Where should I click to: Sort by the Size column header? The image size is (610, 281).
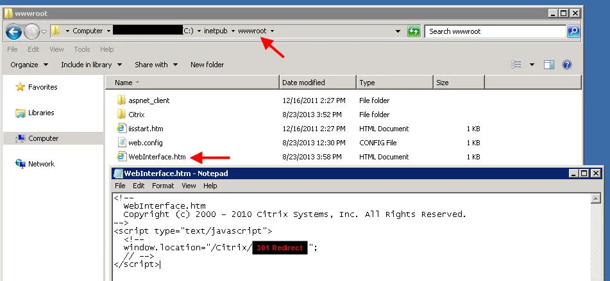coord(459,83)
